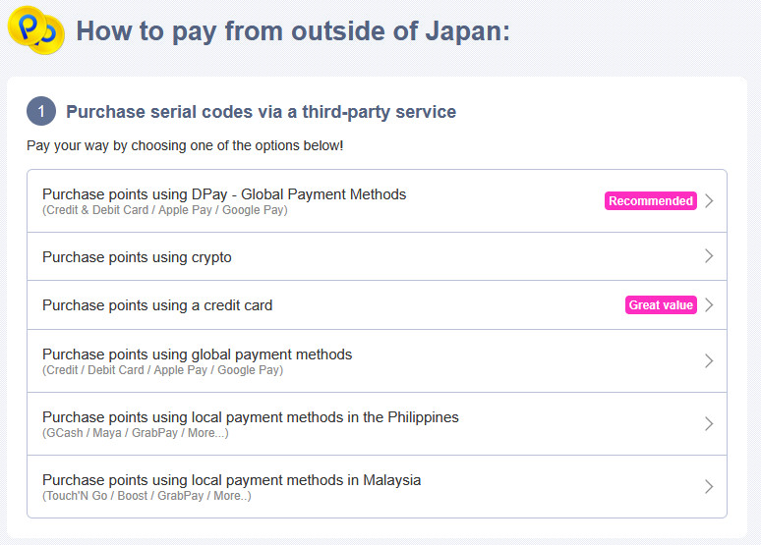Screen dimensions: 761x545
Task: Click the 'How to pay from outside of Japan' title
Action: [293, 30]
